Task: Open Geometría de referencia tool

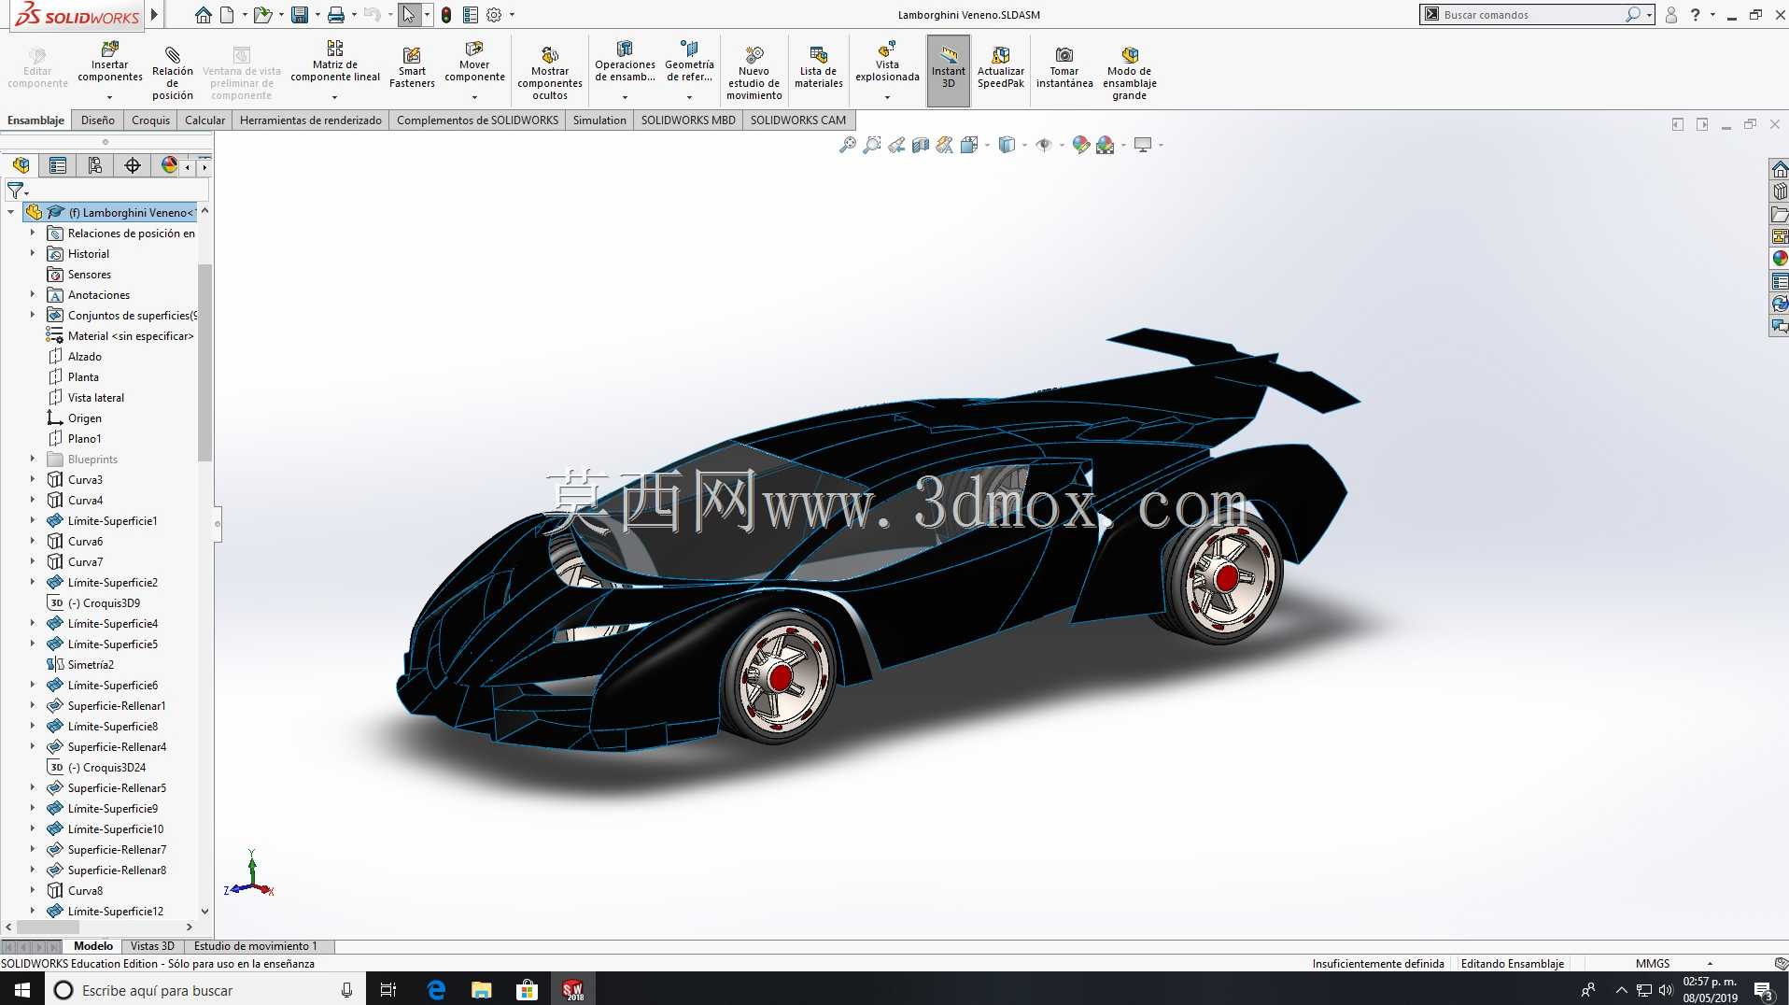Action: click(x=689, y=64)
